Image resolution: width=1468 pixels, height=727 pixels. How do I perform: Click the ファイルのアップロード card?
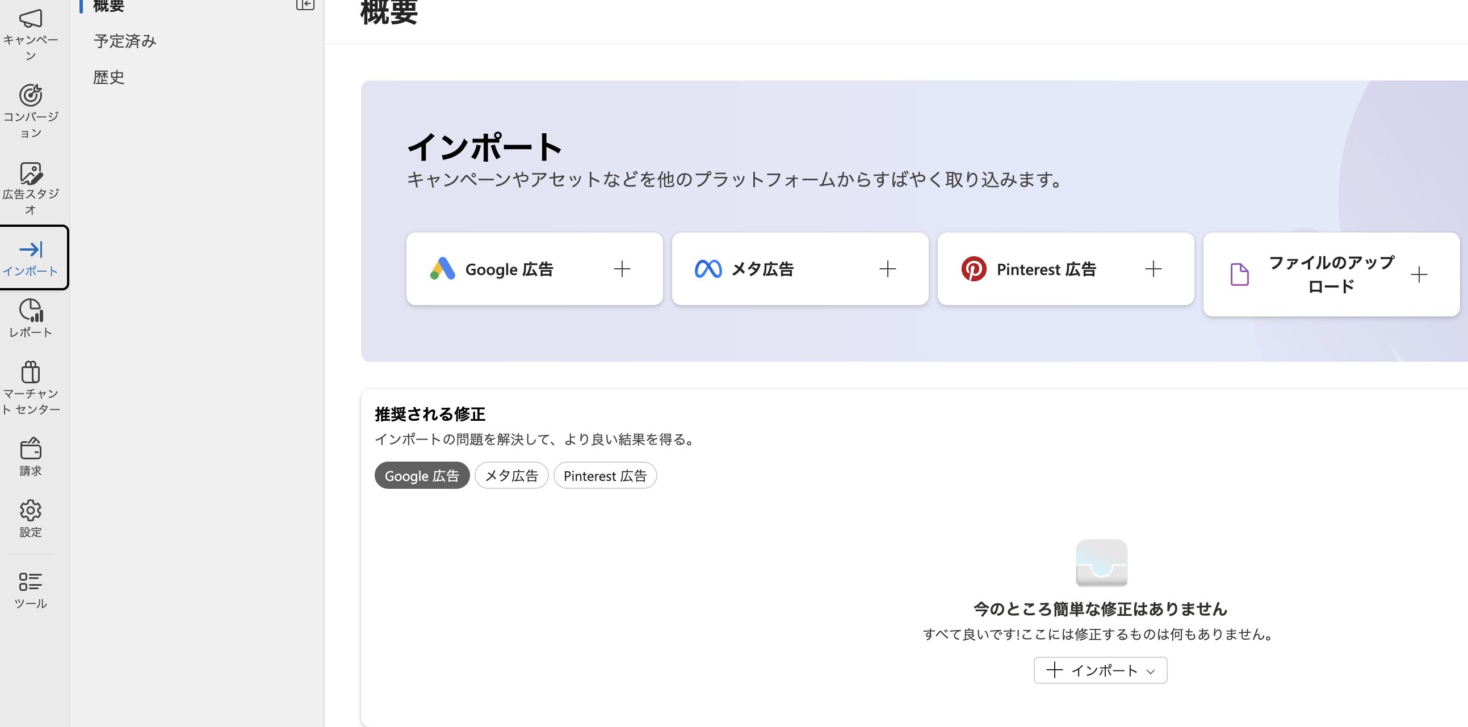1331,274
